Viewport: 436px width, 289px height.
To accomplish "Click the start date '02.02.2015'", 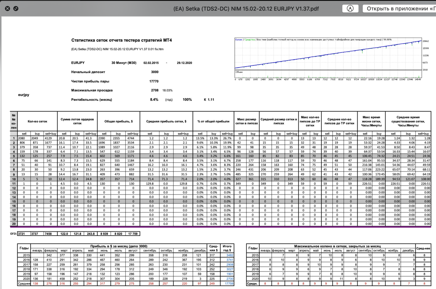I will (151, 63).
